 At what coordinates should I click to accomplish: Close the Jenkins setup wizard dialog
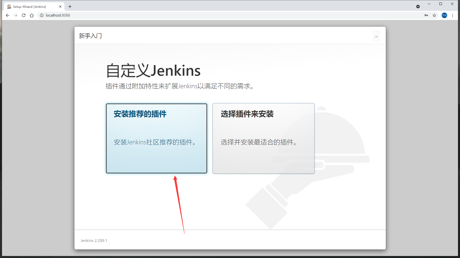(x=376, y=36)
